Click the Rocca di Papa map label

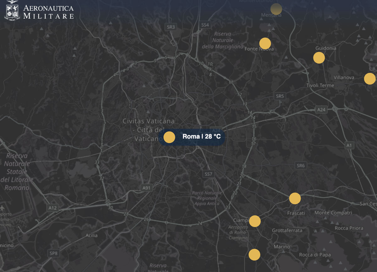315,255
